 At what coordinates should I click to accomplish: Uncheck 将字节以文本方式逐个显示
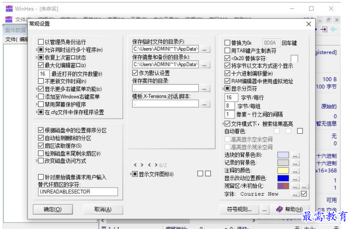[227, 66]
